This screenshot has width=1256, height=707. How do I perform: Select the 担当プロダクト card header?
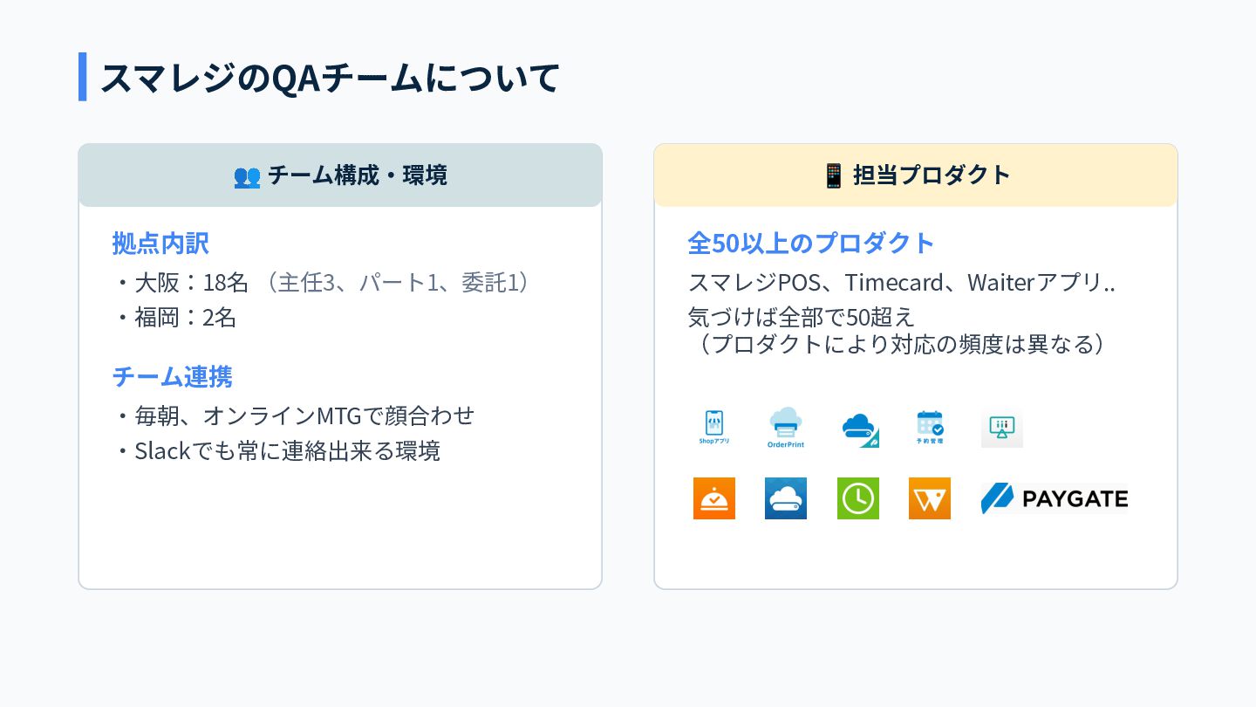[916, 175]
